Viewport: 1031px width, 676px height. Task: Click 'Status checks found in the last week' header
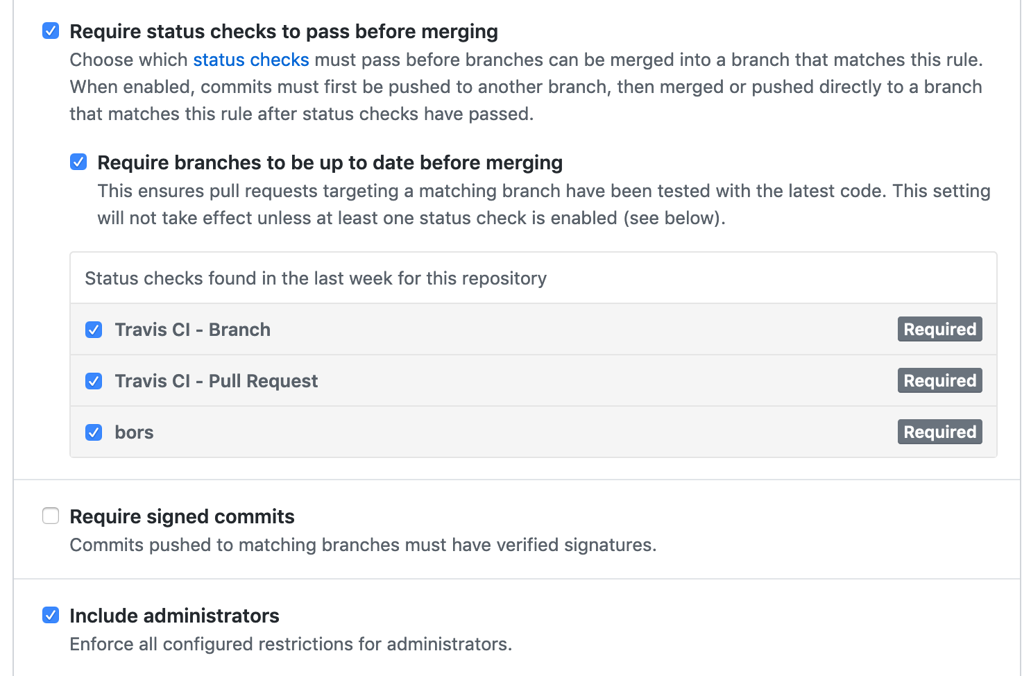point(316,278)
